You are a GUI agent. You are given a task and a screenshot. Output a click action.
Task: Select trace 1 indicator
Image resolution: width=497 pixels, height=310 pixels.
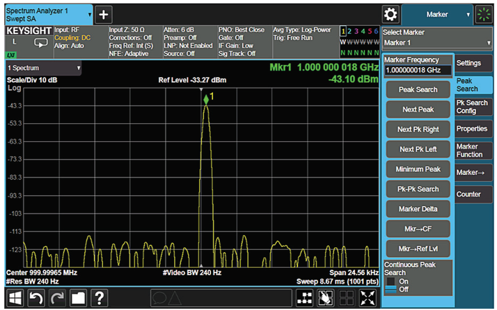pos(343,31)
